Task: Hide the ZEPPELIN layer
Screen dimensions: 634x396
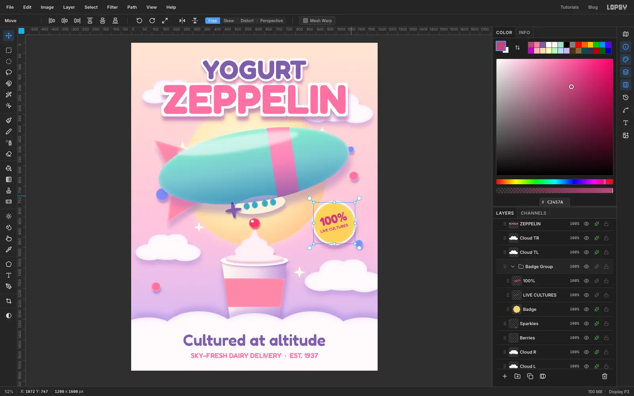Action: [586, 224]
